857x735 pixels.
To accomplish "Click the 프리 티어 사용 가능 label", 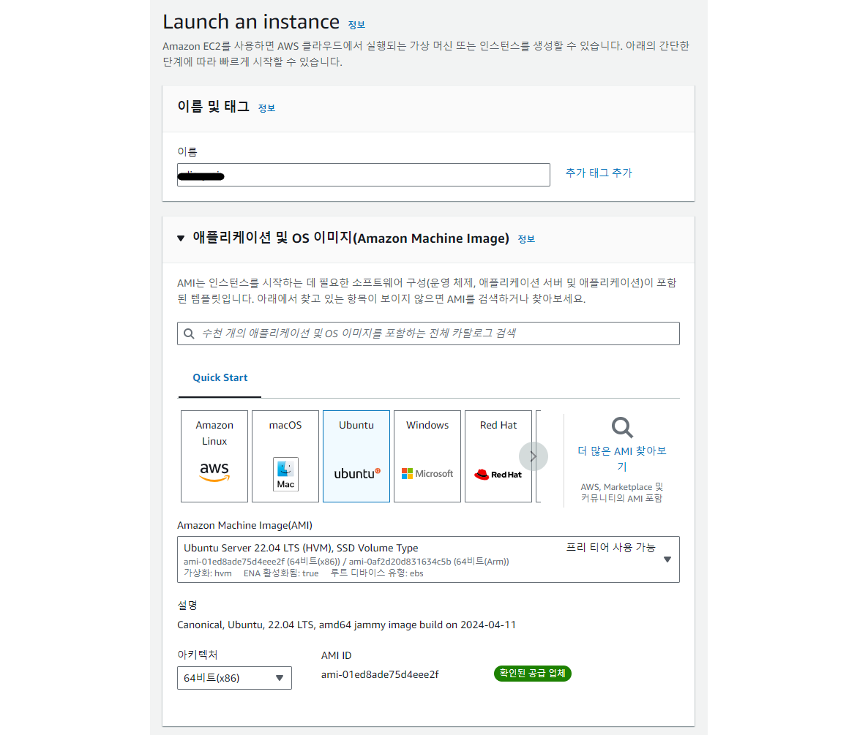I will (x=610, y=548).
